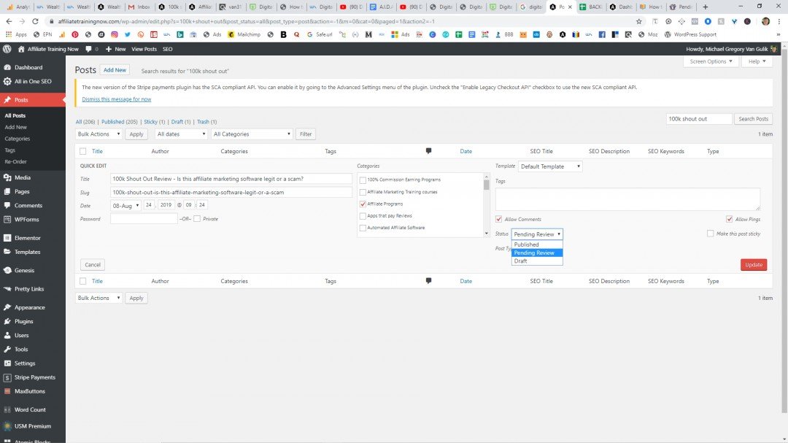Disable the Allow Pings checkbox
This screenshot has height=443, width=788.
pos(729,218)
